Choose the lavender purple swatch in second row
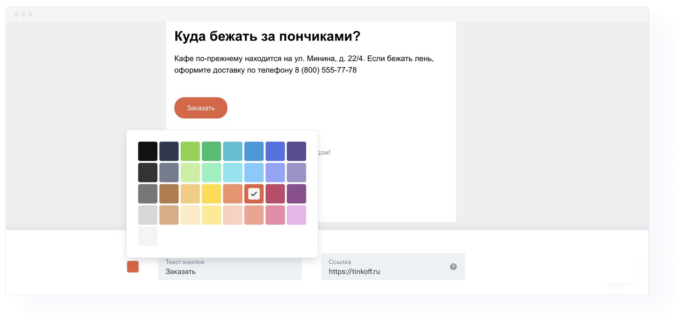690x330 pixels. pos(297,172)
